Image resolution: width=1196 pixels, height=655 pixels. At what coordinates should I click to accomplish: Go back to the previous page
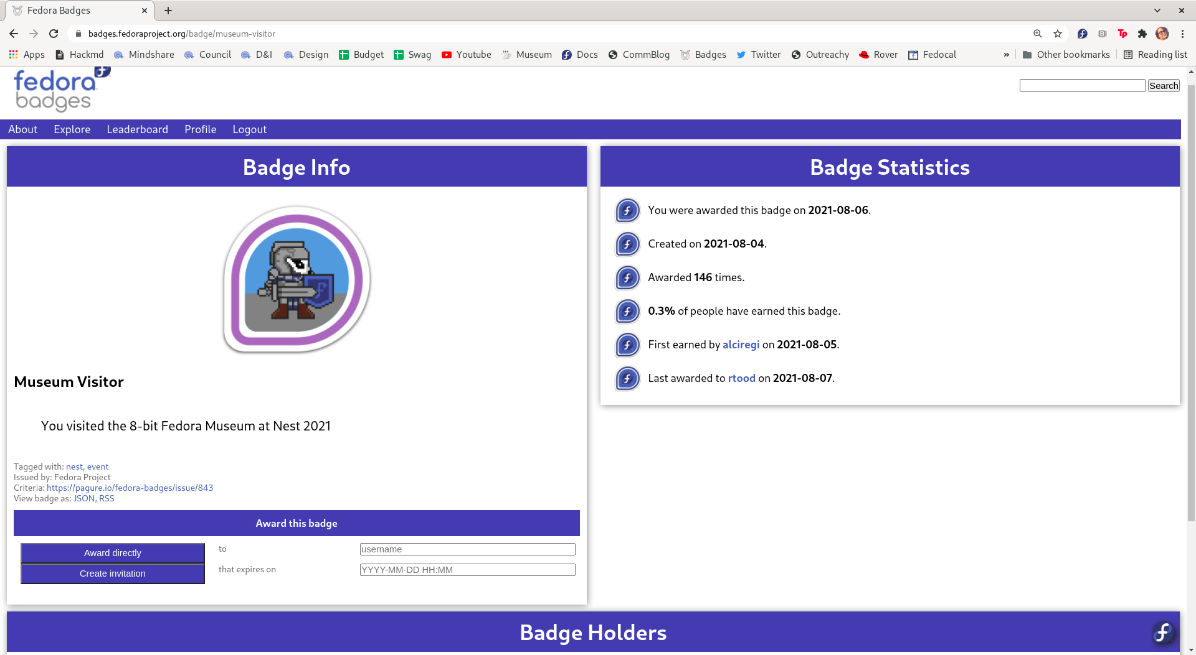point(14,34)
